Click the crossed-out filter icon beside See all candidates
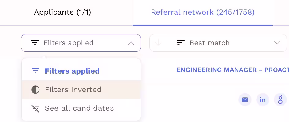Viewport: 289px width, 122px height. [36, 108]
